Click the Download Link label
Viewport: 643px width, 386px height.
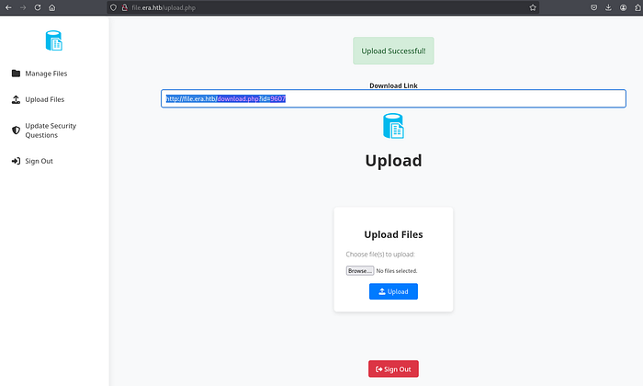[x=393, y=85]
